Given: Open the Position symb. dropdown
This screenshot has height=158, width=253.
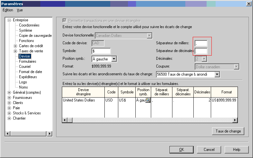Looking at the screenshot, I should pos(114,59).
